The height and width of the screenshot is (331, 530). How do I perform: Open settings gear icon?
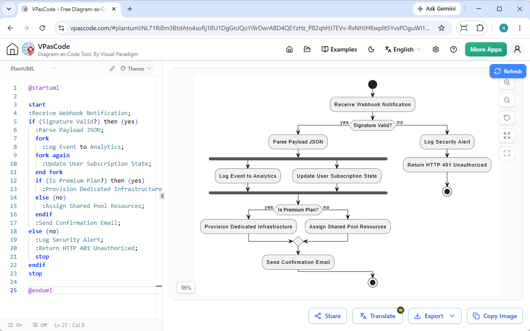tap(436, 49)
